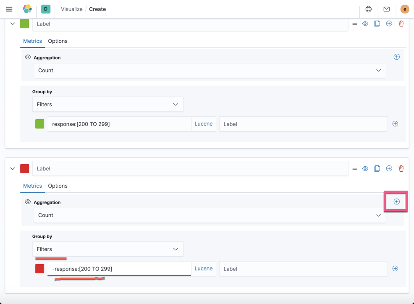The image size is (414, 304).
Task: Toggle the red series eye icon
Action: [365, 168]
